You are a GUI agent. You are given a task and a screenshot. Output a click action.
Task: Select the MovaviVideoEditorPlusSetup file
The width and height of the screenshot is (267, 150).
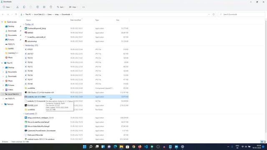(38, 126)
